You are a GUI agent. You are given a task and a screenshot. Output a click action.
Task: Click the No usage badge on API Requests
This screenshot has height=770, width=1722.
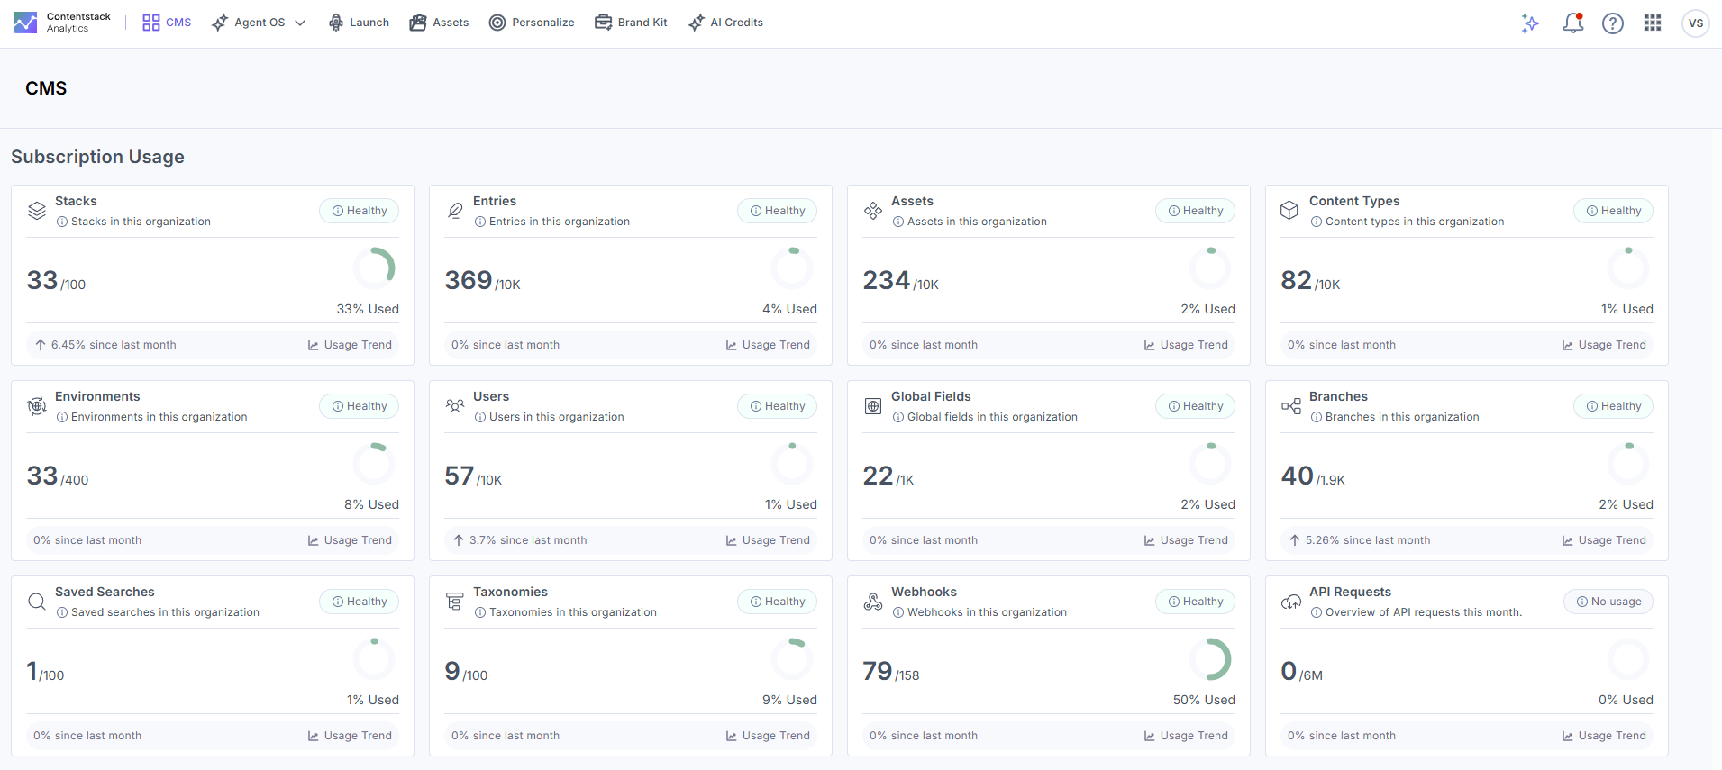coord(1608,602)
